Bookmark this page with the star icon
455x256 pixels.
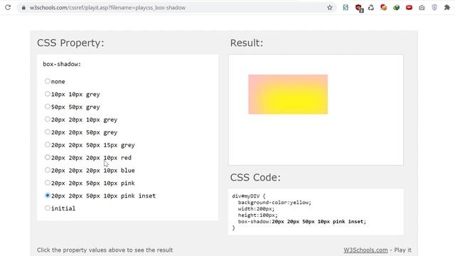click(x=330, y=8)
